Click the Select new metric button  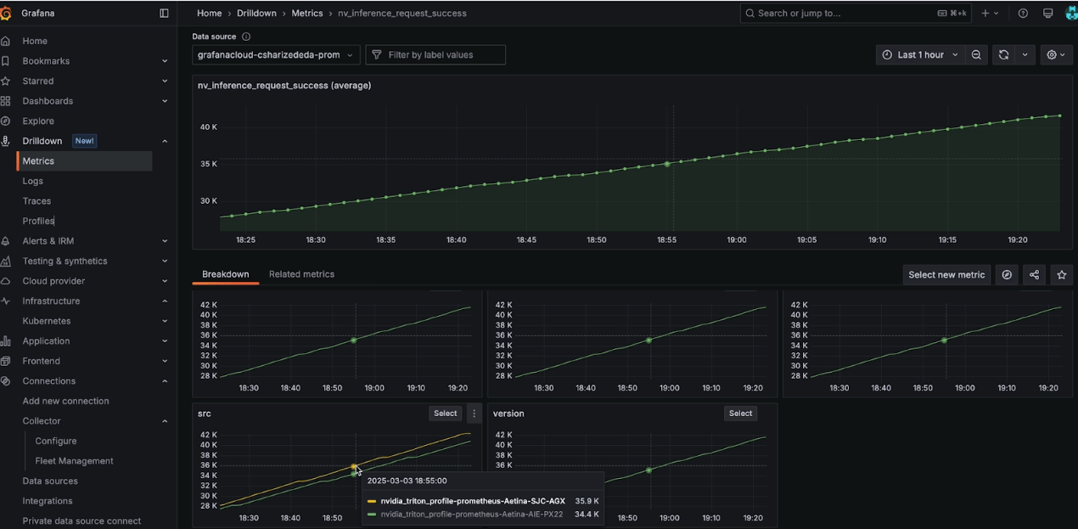pyautogui.click(x=946, y=274)
